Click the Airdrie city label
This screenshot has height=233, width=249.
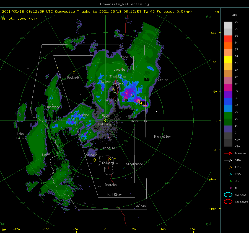click(109, 148)
